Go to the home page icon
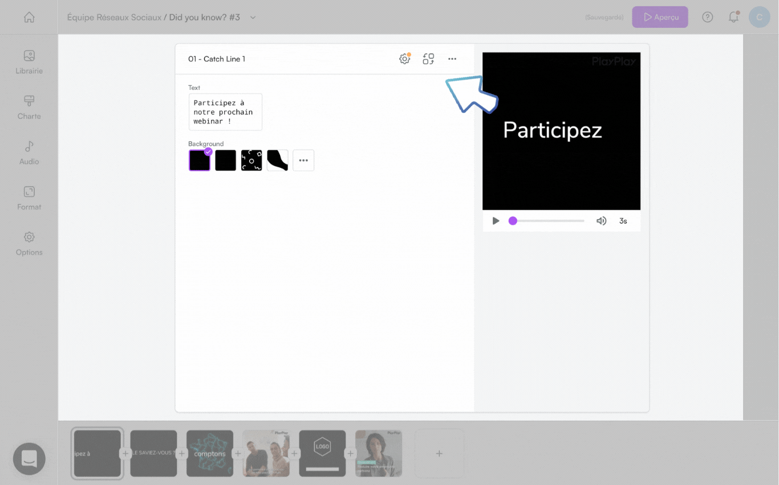Viewport: 779px width, 485px height. tap(29, 17)
